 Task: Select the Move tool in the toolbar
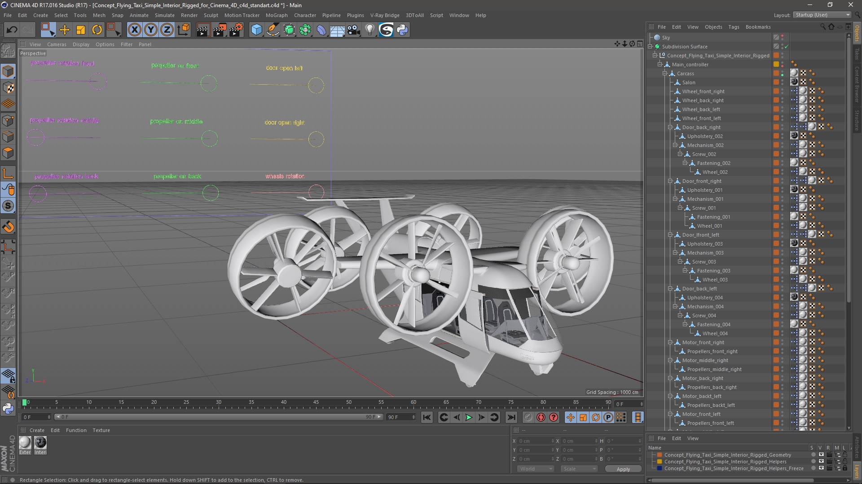(65, 30)
